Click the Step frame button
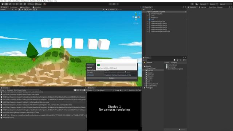The image size is (233, 131). [117, 4]
